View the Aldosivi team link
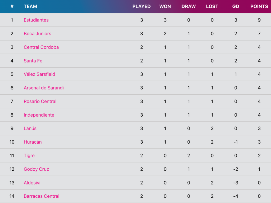The height and width of the screenshot is (203, 271). click(x=32, y=183)
